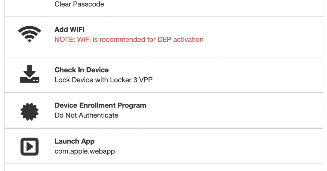Select the Check In Device download icon

point(29,74)
